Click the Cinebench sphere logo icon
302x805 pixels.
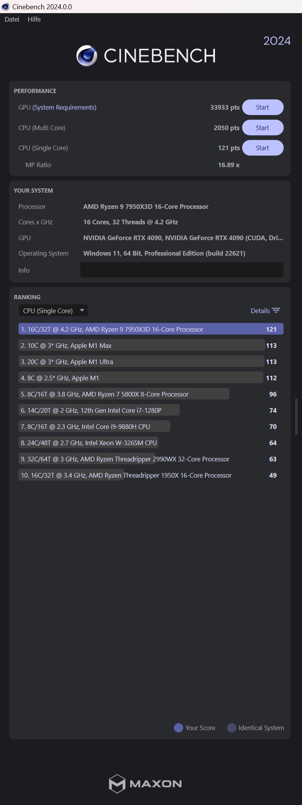pyautogui.click(x=87, y=56)
